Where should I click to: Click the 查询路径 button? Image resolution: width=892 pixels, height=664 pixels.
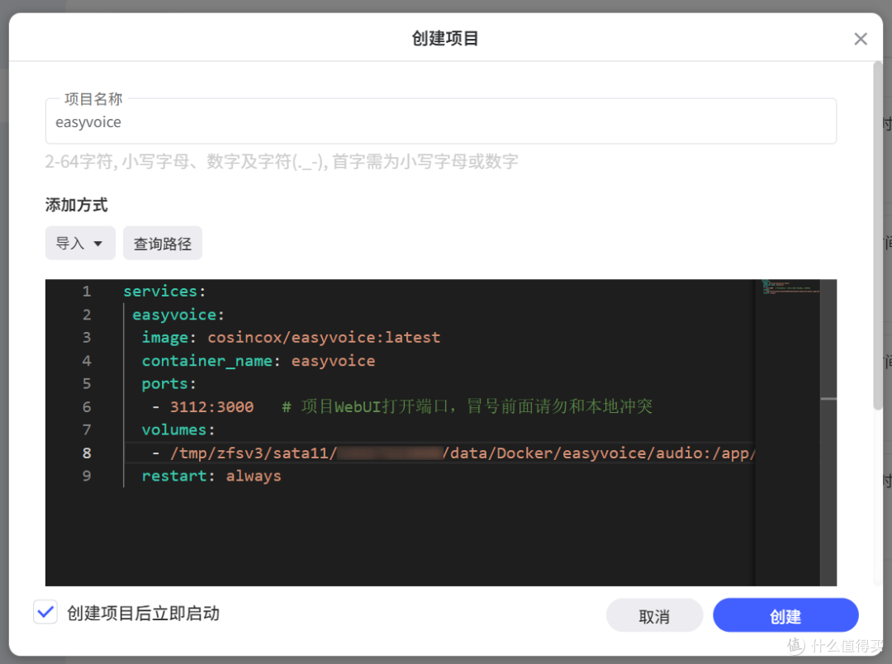[162, 243]
